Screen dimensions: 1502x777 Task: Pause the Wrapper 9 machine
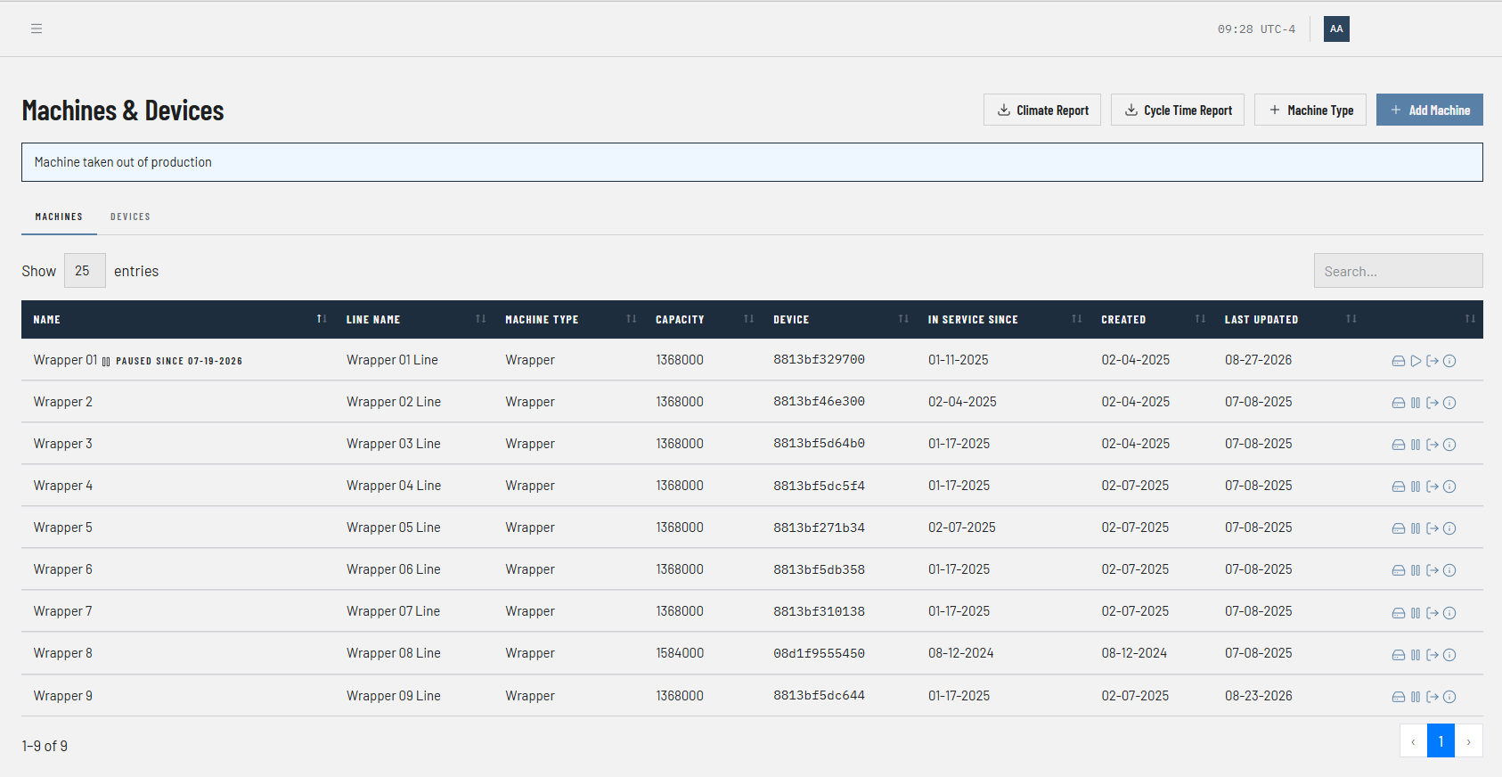[1416, 697]
